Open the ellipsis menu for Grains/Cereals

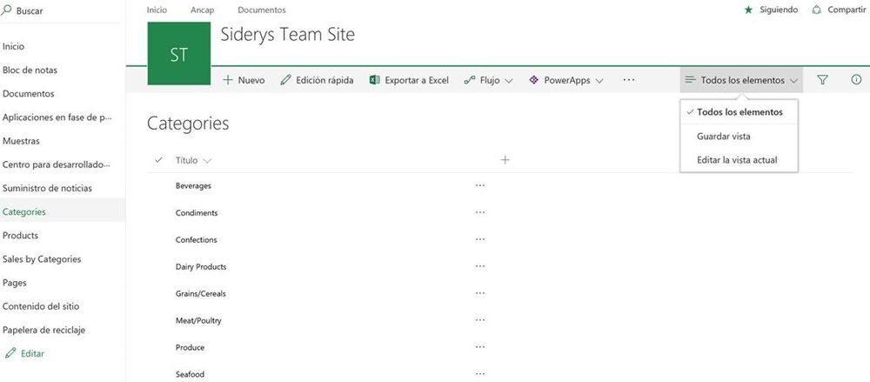click(480, 294)
